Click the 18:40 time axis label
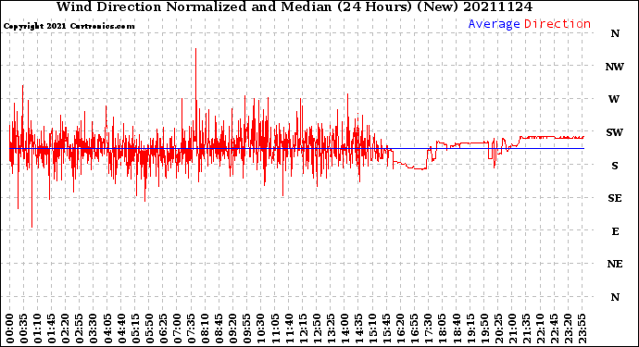The image size is (639, 347). coord(457,328)
